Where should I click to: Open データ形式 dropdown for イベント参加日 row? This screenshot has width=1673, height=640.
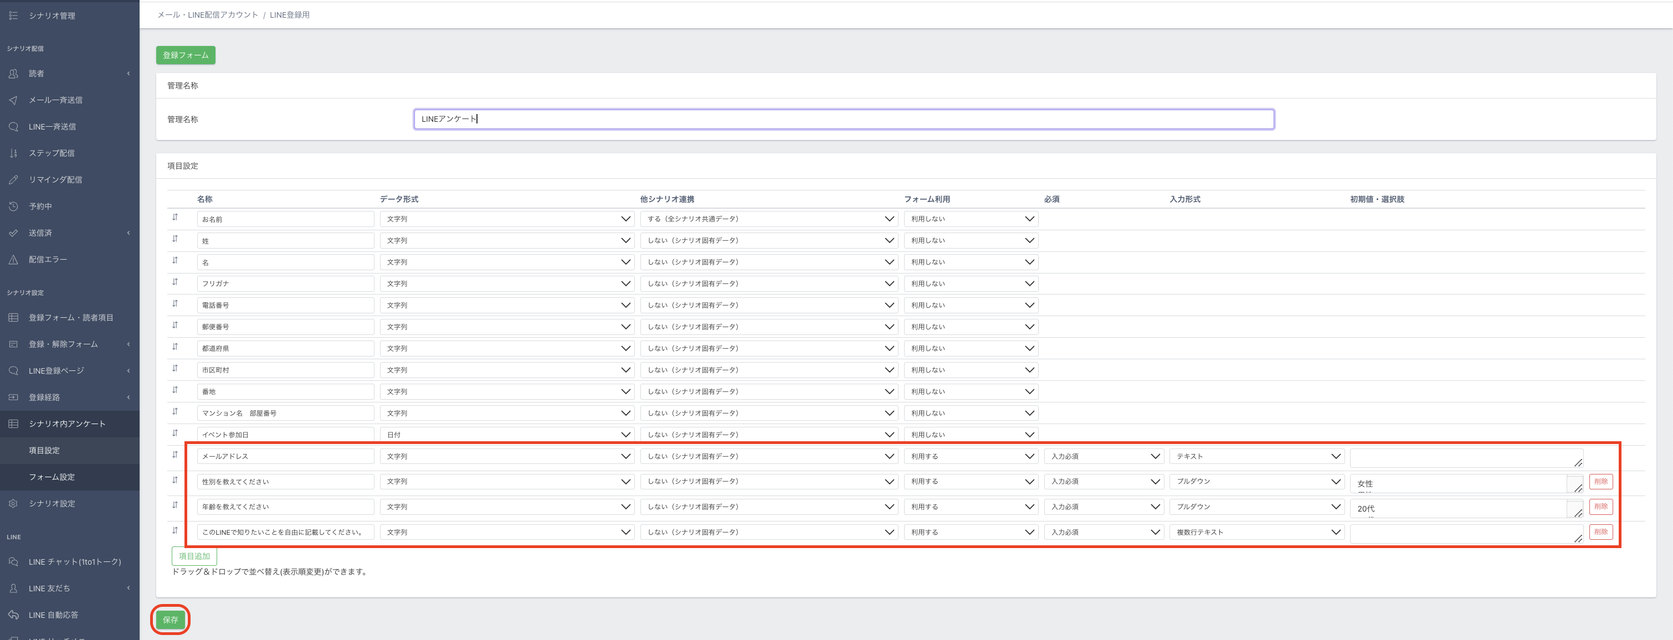[x=506, y=434]
